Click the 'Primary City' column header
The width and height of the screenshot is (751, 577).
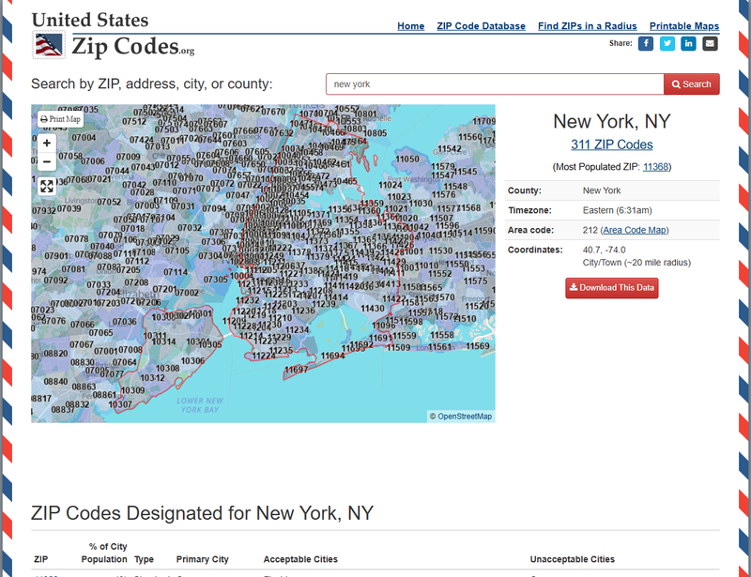[203, 559]
